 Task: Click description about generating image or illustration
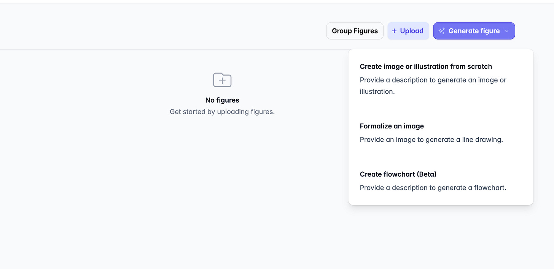(x=433, y=85)
